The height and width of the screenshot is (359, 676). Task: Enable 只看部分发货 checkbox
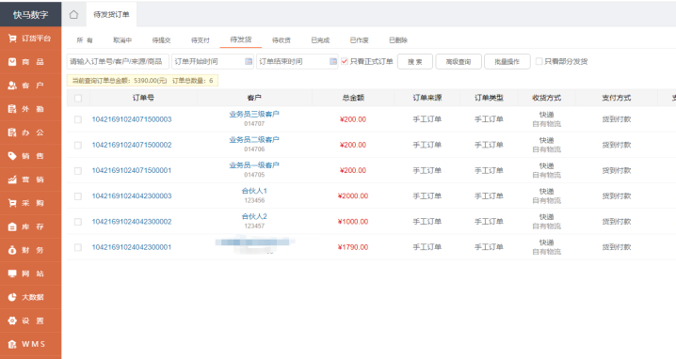[x=539, y=61]
